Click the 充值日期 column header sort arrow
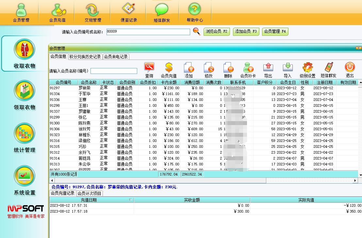The width and height of the screenshot is (362, 238). [130, 200]
